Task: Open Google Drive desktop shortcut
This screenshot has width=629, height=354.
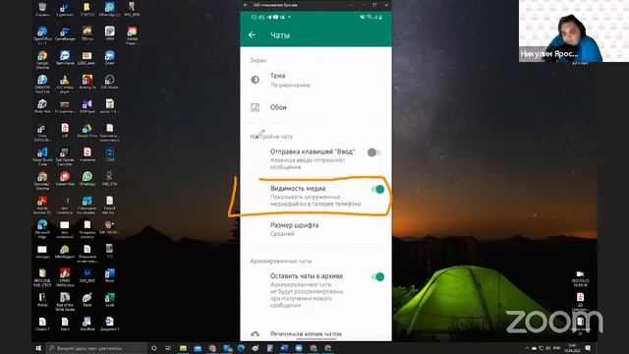Action: click(x=87, y=131)
